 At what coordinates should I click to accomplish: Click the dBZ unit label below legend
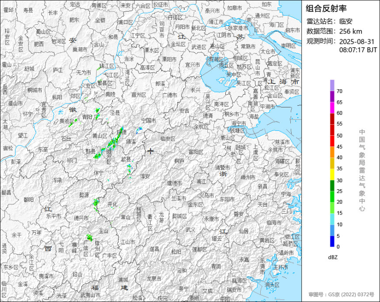click(333, 257)
